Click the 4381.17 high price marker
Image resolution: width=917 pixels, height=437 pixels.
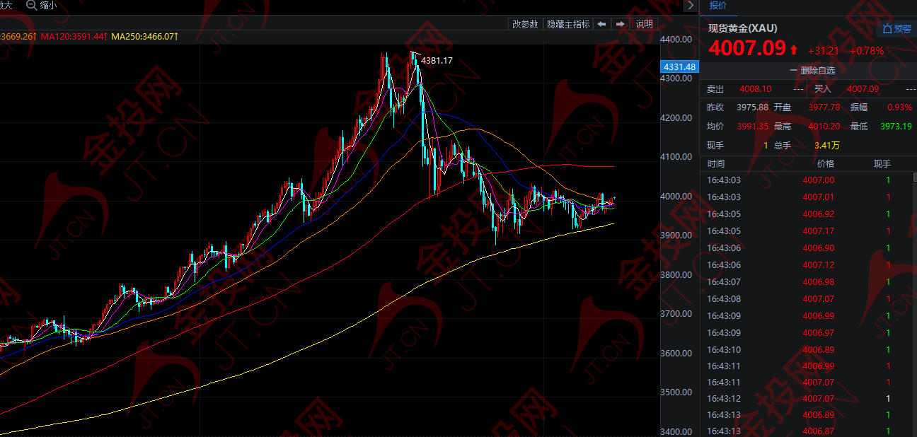tap(437, 61)
